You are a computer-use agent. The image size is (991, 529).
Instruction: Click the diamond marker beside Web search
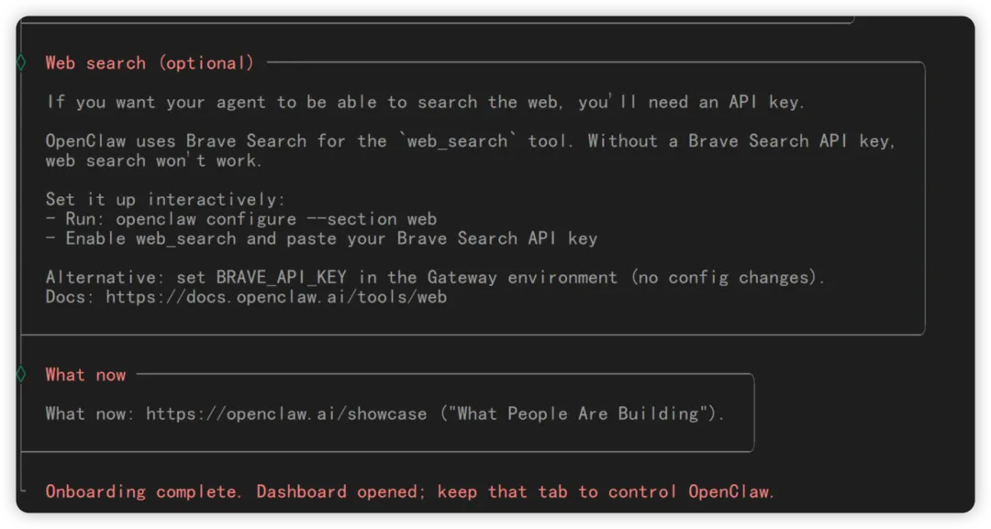click(x=21, y=62)
